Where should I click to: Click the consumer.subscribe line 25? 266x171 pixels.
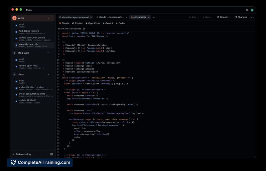pos(102,105)
